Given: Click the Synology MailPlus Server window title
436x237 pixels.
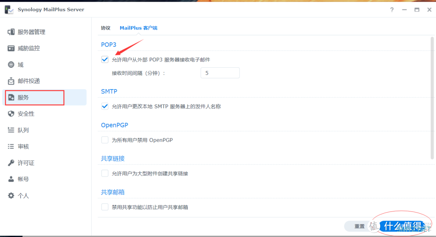Looking at the screenshot, I should (x=51, y=9).
